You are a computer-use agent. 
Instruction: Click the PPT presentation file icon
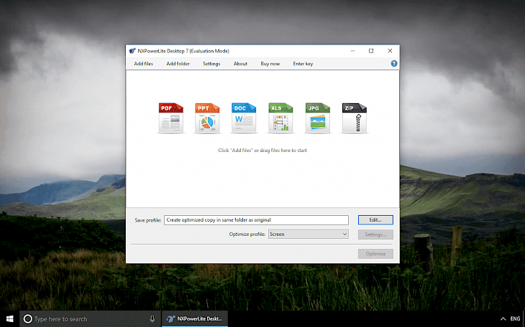click(207, 118)
